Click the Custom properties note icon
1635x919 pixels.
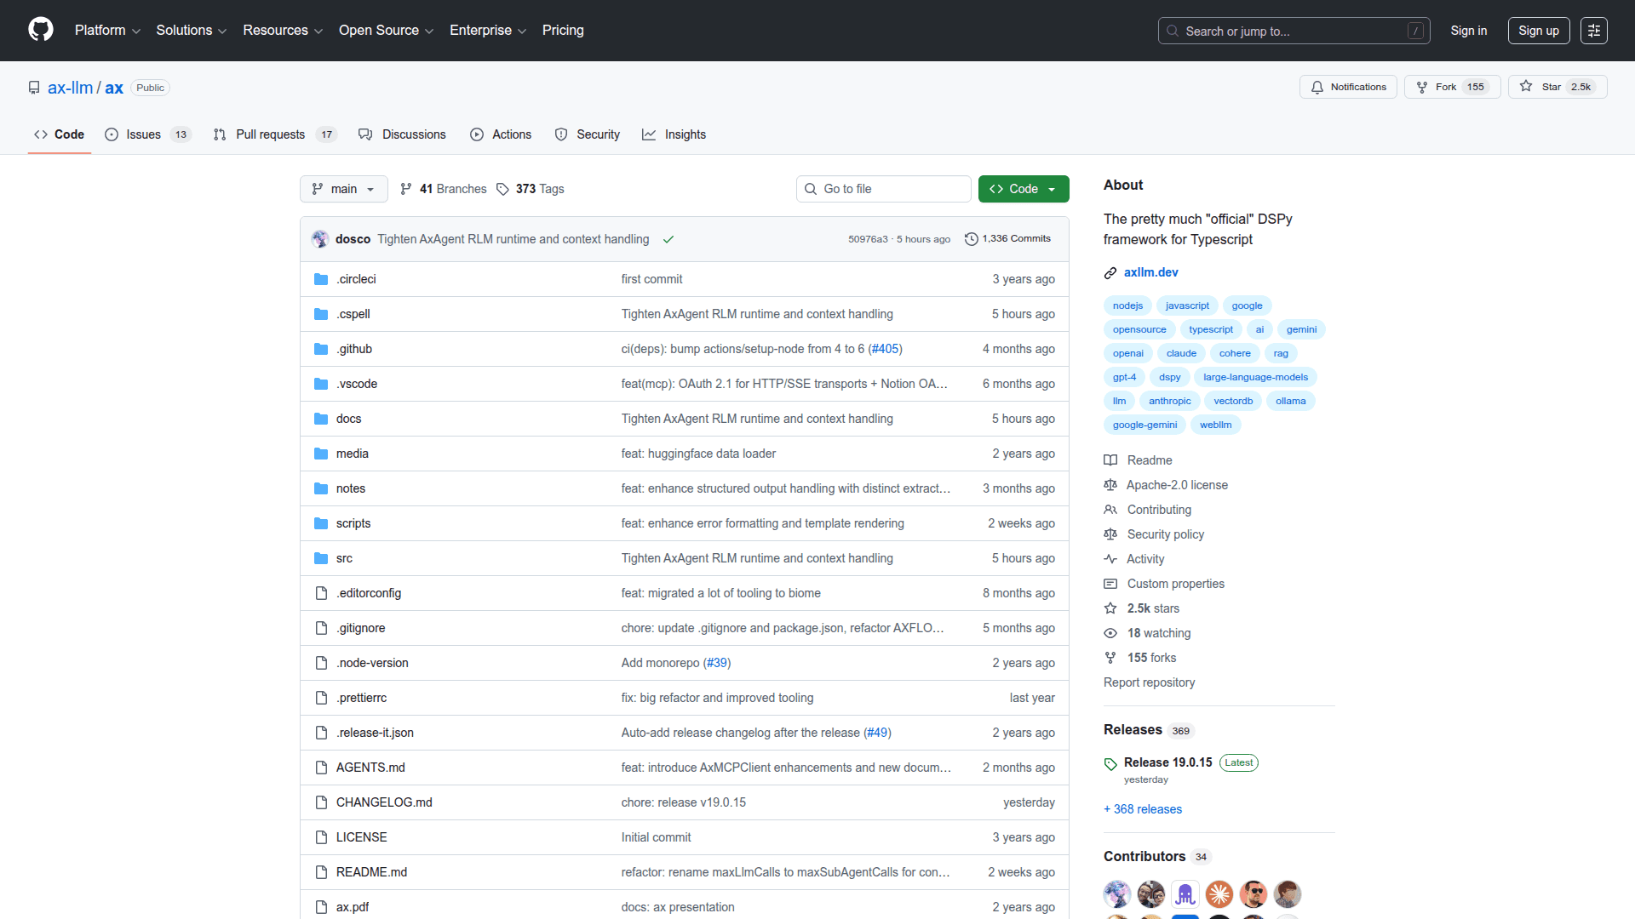1110,584
